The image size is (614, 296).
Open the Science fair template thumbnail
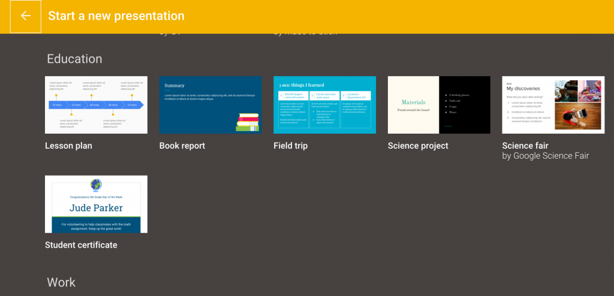(553, 105)
